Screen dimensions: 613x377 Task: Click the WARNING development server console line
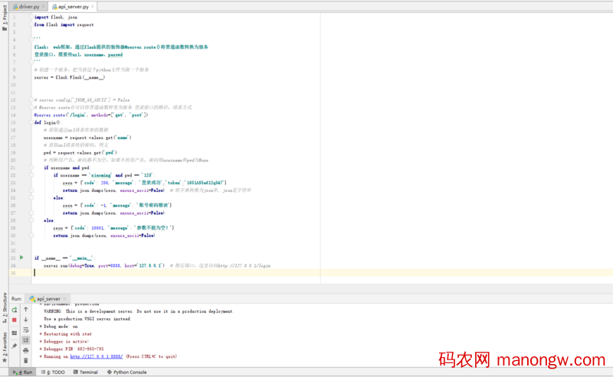[x=139, y=311]
